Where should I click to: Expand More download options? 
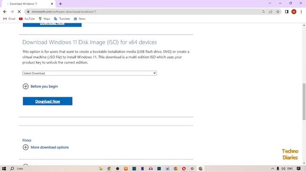coord(46,147)
